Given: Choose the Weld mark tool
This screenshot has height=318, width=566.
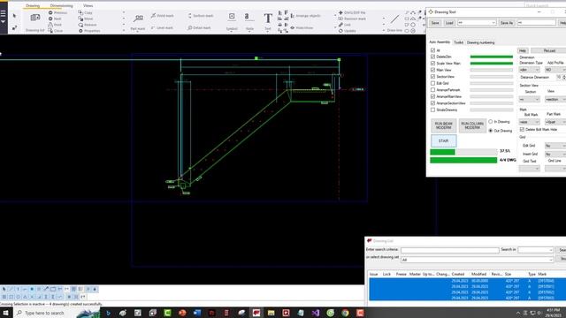Looking at the screenshot, I should click(162, 16).
